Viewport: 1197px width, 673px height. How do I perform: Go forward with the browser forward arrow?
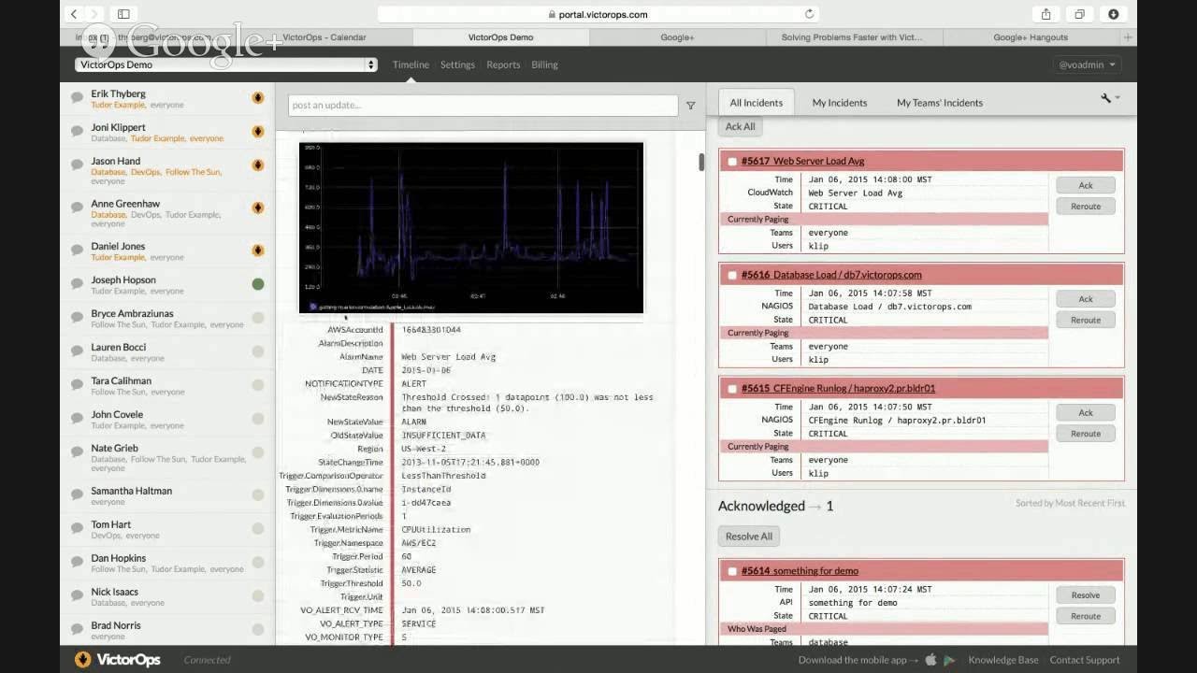coord(94,14)
